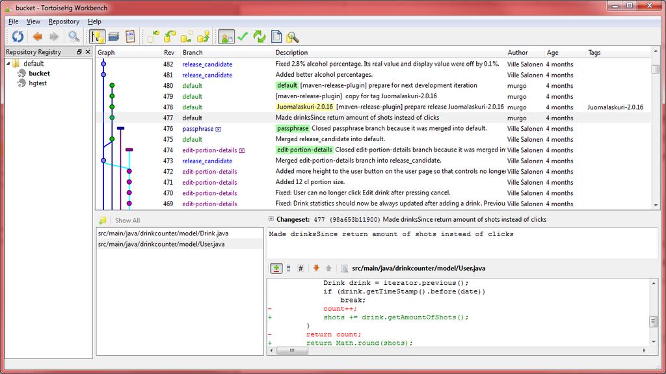Select revision 481 'Added better alcohol percentages'
The height and width of the screenshot is (374, 666).
pyautogui.click(x=373, y=75)
